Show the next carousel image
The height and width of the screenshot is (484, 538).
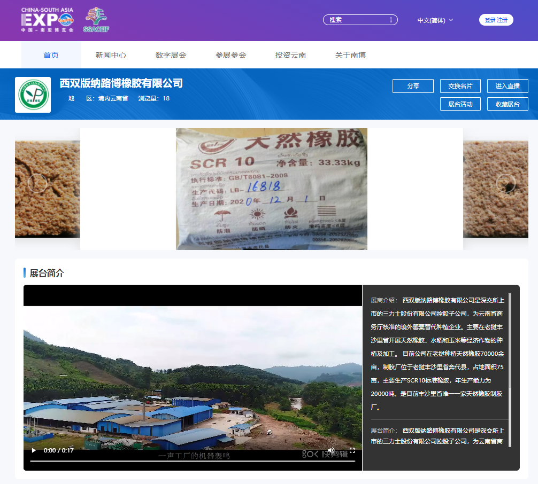506,183
